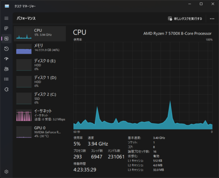The width and height of the screenshot is (219, 178).
Task: Open the three-dot more options menu
Action: (212, 19)
